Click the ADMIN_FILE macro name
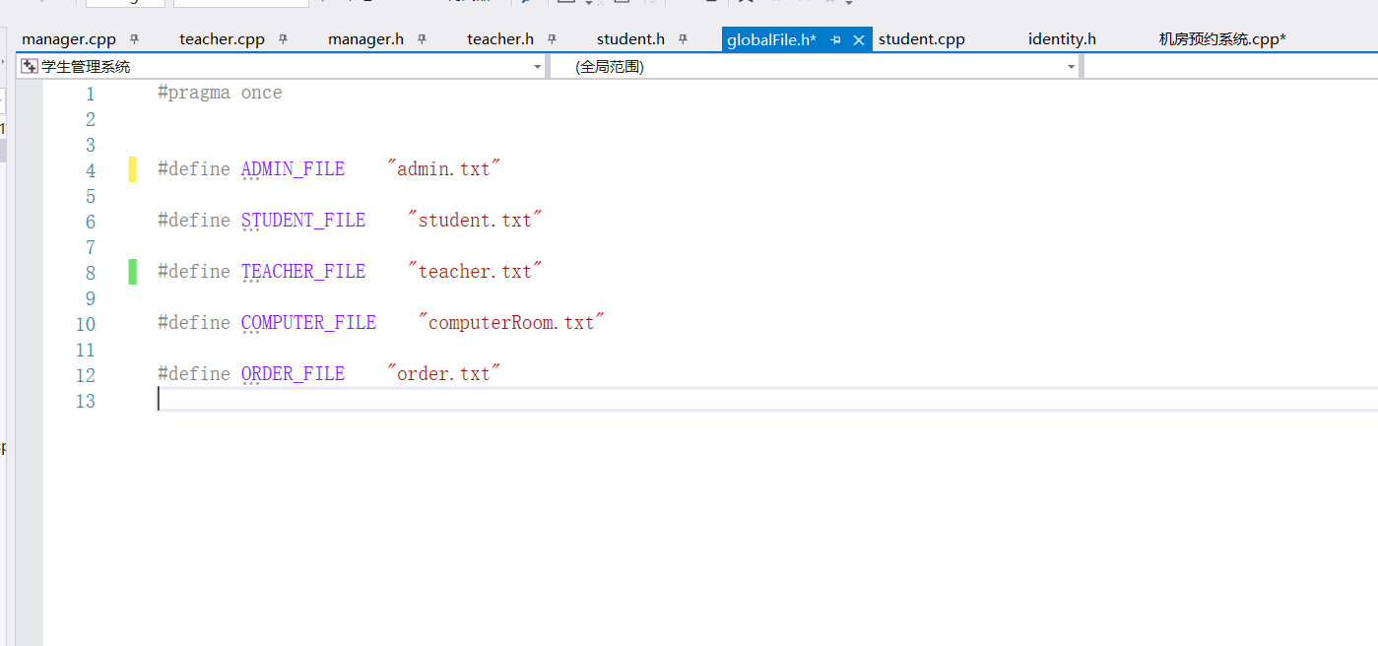 tap(293, 169)
